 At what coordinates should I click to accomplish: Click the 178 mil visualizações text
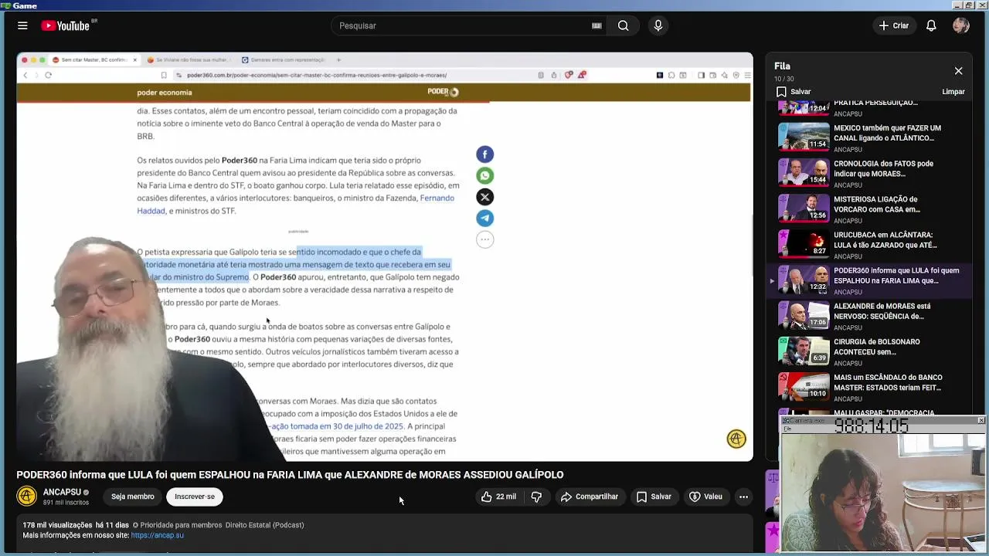click(x=57, y=525)
